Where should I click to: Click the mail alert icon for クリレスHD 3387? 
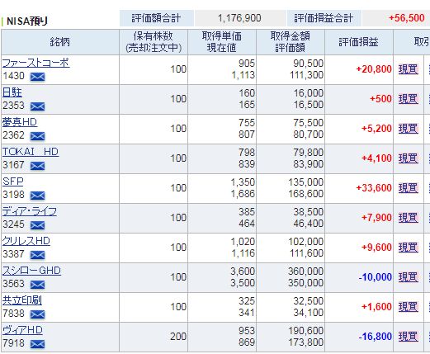[37, 255]
